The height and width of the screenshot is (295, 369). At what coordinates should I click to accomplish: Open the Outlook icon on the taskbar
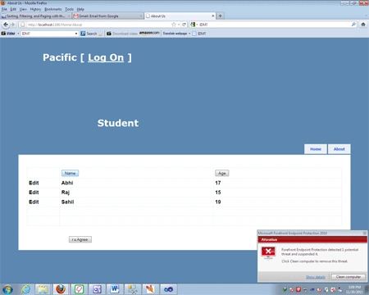click(97, 289)
